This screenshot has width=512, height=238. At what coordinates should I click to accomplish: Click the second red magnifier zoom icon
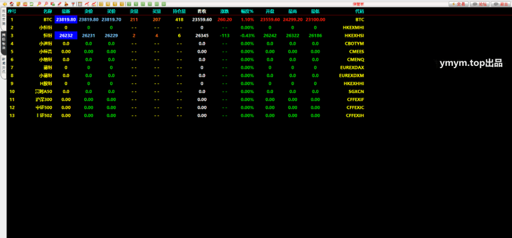click(x=46, y=4)
